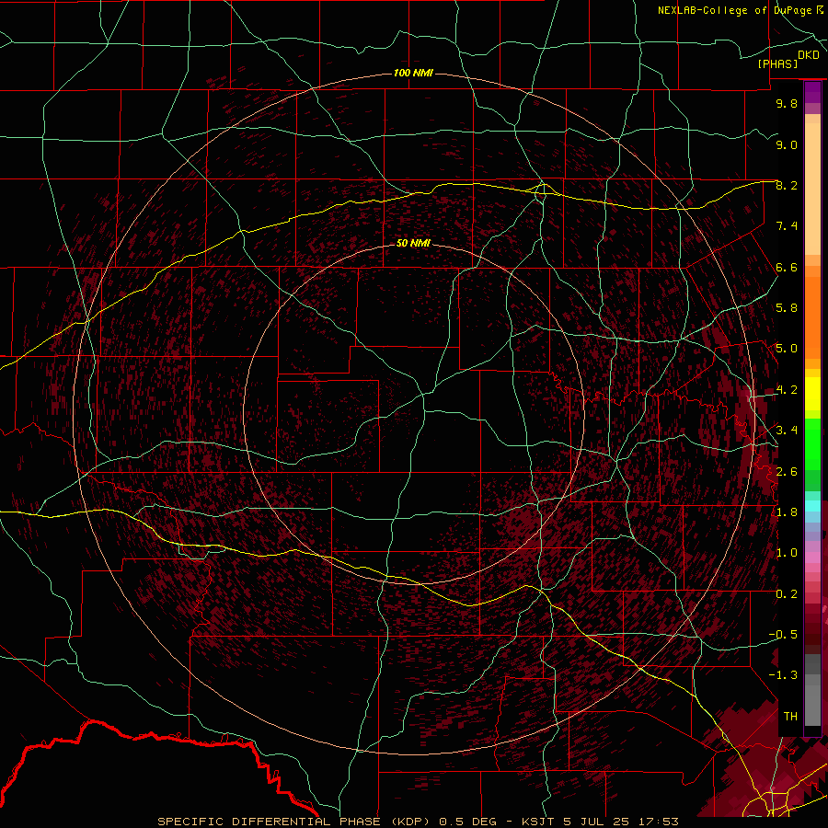
Task: Click the 7.4 scale value
Action: pyautogui.click(x=787, y=226)
